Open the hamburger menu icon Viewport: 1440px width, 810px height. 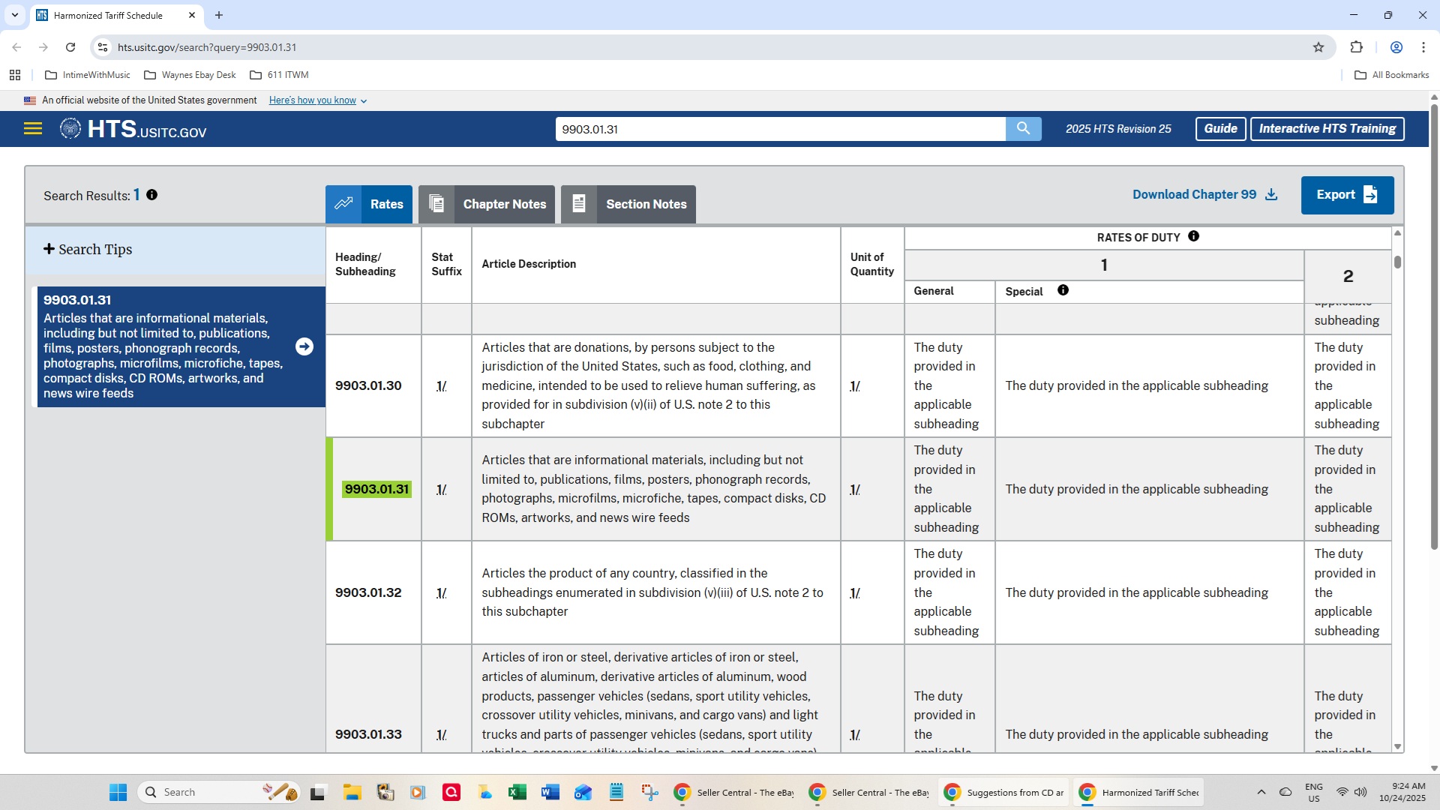32,128
